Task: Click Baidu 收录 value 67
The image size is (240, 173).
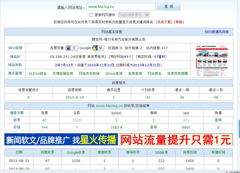Action: click(45, 120)
